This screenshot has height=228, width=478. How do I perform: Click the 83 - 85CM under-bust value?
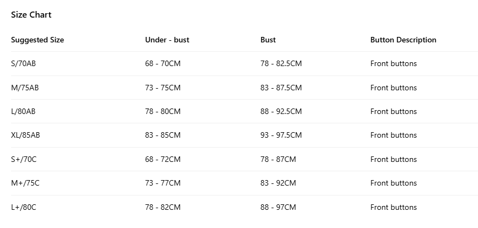pos(163,135)
